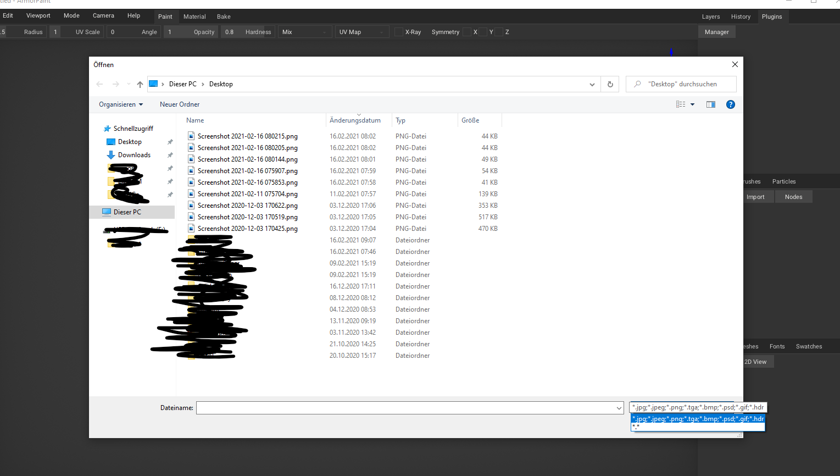The image size is (840, 476).
Task: Switch the file list view mode icon
Action: tap(681, 104)
